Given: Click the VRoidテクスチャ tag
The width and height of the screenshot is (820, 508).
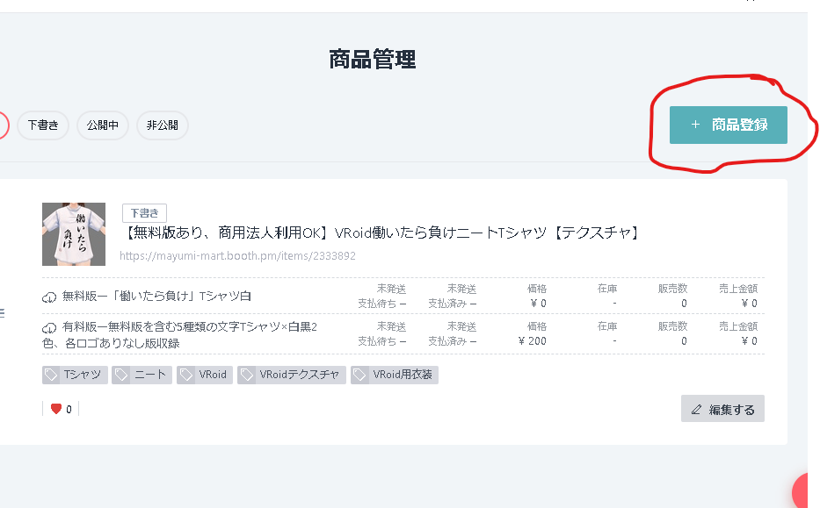Looking at the screenshot, I should [291, 375].
